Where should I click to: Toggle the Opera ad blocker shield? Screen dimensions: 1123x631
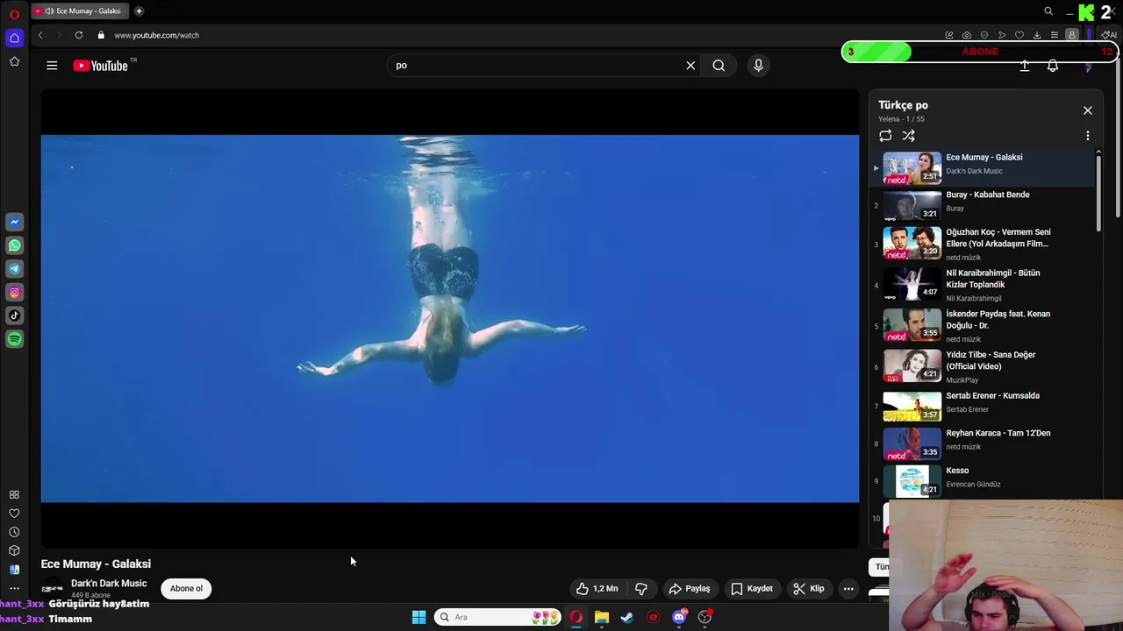pyautogui.click(x=984, y=35)
